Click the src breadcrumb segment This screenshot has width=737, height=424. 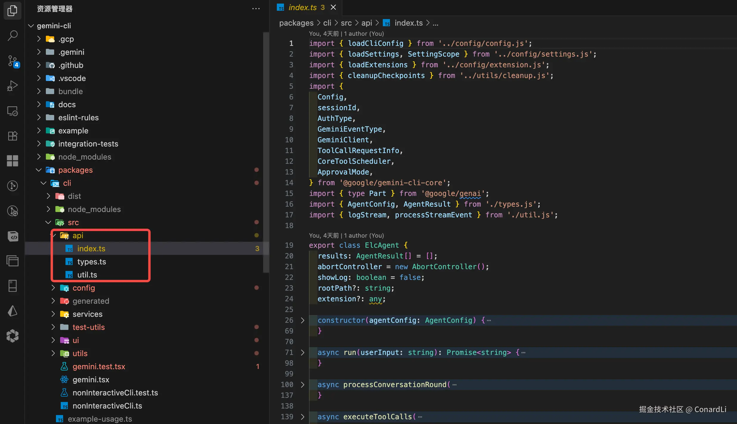pyautogui.click(x=346, y=23)
